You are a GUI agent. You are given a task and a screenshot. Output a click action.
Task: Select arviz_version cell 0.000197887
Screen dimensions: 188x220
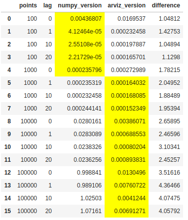(x=126, y=44)
